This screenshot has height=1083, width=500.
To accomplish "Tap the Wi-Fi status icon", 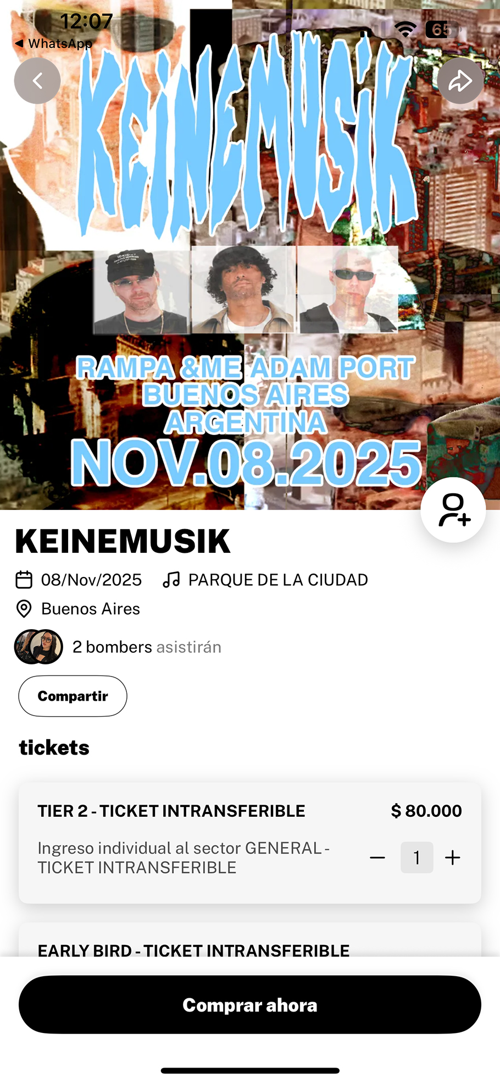I will pos(405,30).
